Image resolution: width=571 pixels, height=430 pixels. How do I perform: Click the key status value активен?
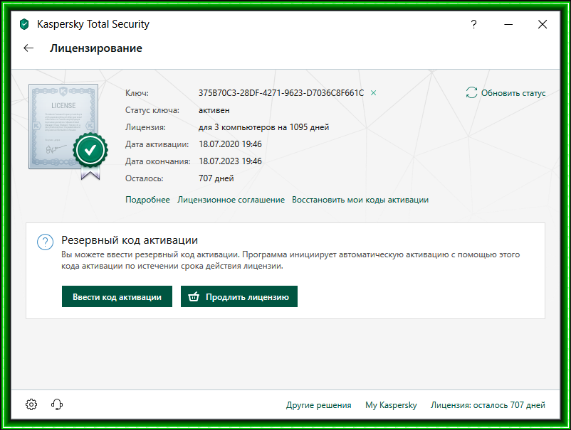[214, 110]
